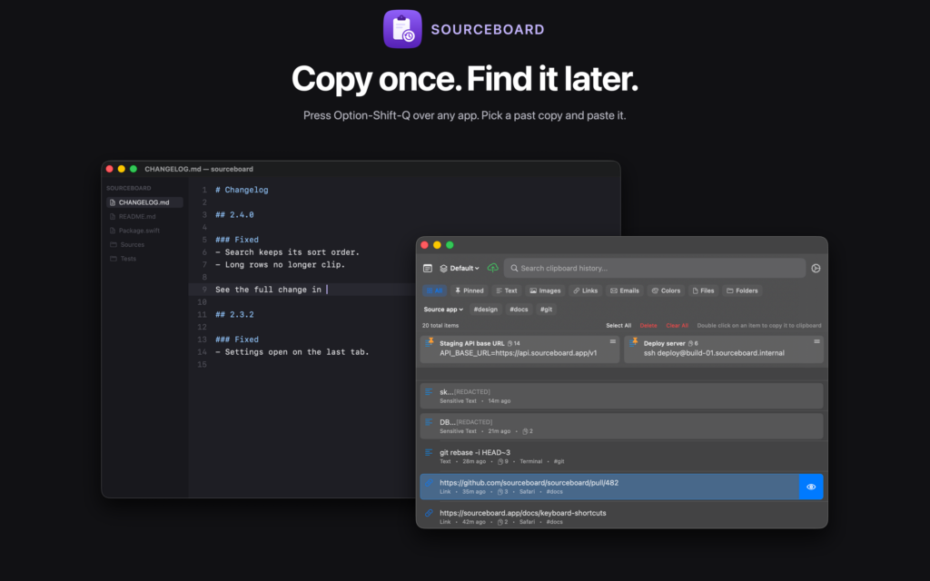Click the '## 2.4.0' line in editor
Screen dimensions: 930x581
(x=234, y=214)
